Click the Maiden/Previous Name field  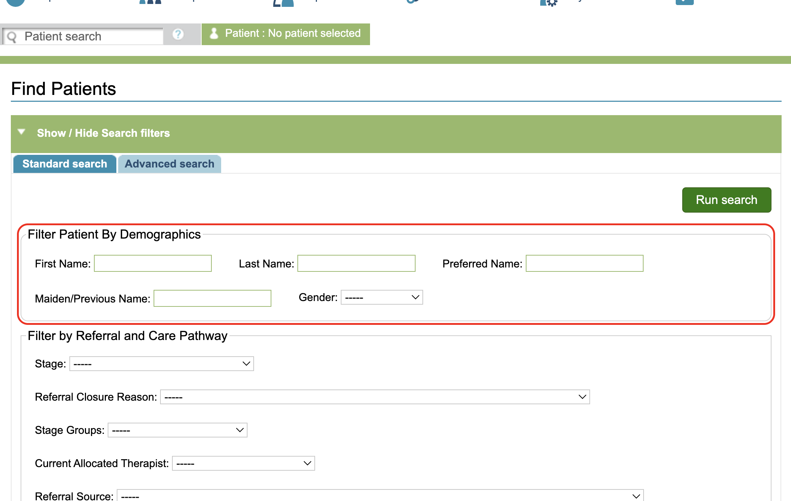tap(212, 299)
